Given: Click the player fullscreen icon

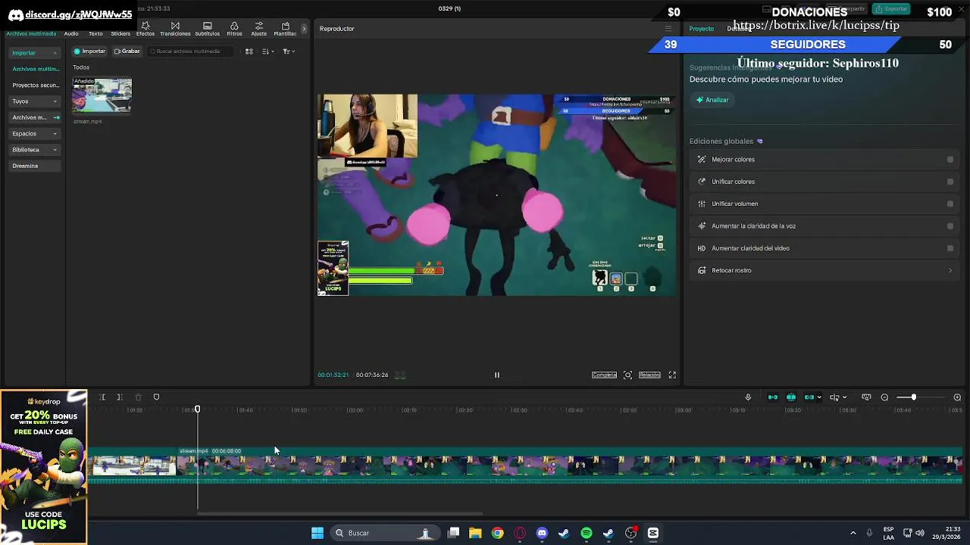Looking at the screenshot, I should tap(672, 375).
